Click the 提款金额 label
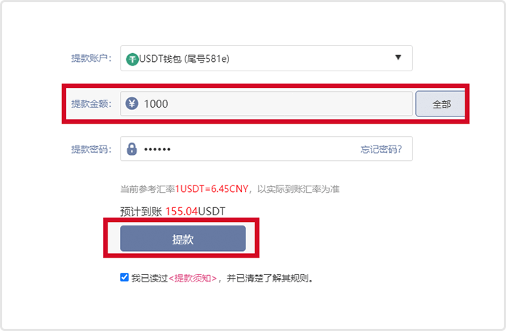Viewport: 506px width, 331px height. 92,103
